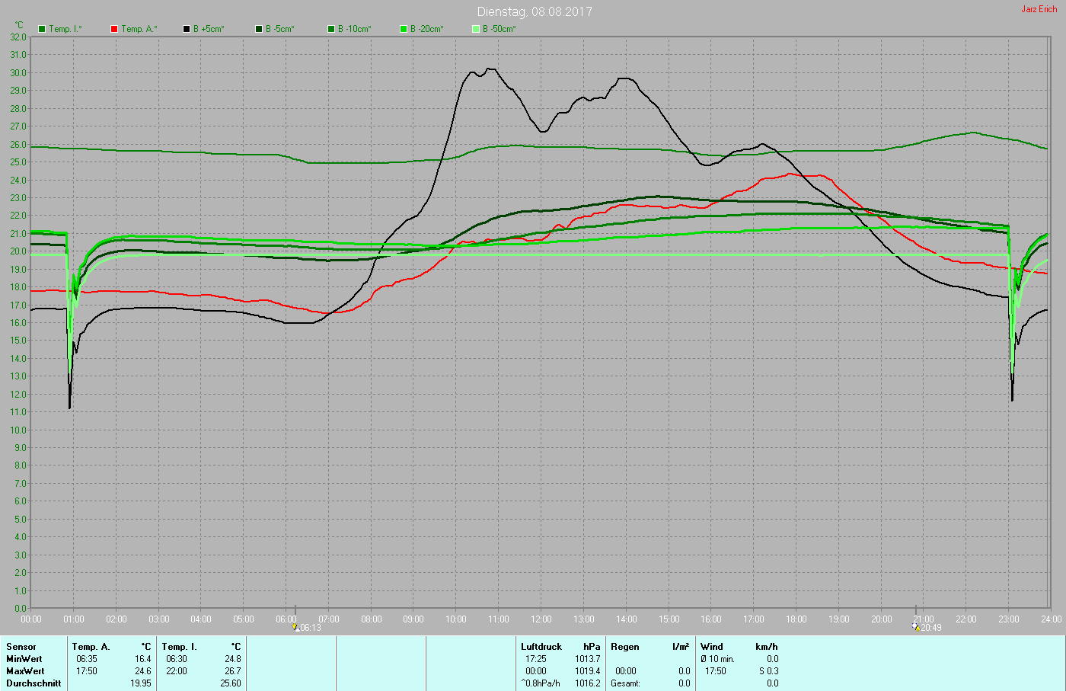Screen dimensions: 1066x691
Task: Click the Wind column header
Action: pos(712,647)
